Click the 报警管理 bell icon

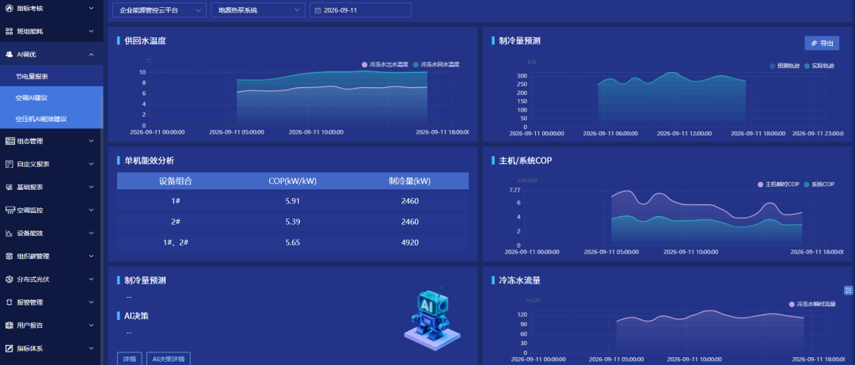tap(9, 302)
